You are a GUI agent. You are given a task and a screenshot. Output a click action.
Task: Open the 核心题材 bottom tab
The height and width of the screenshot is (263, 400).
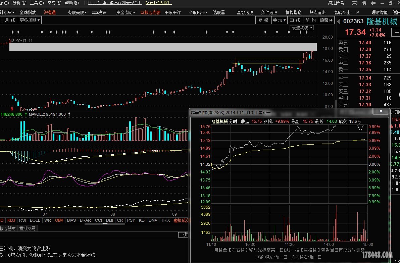point(8,228)
